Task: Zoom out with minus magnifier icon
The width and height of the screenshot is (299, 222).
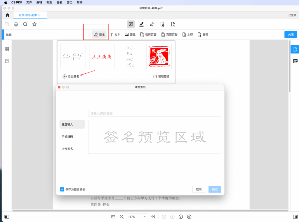Action: click(x=122, y=217)
